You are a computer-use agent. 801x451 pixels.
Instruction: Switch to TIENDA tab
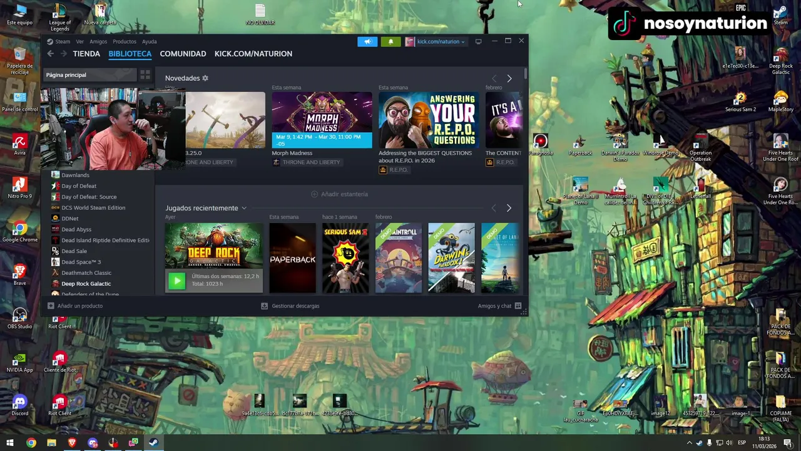tap(86, 54)
